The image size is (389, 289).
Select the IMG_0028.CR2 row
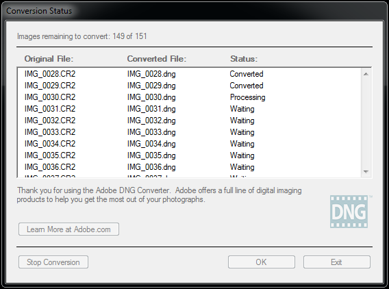tap(190, 74)
